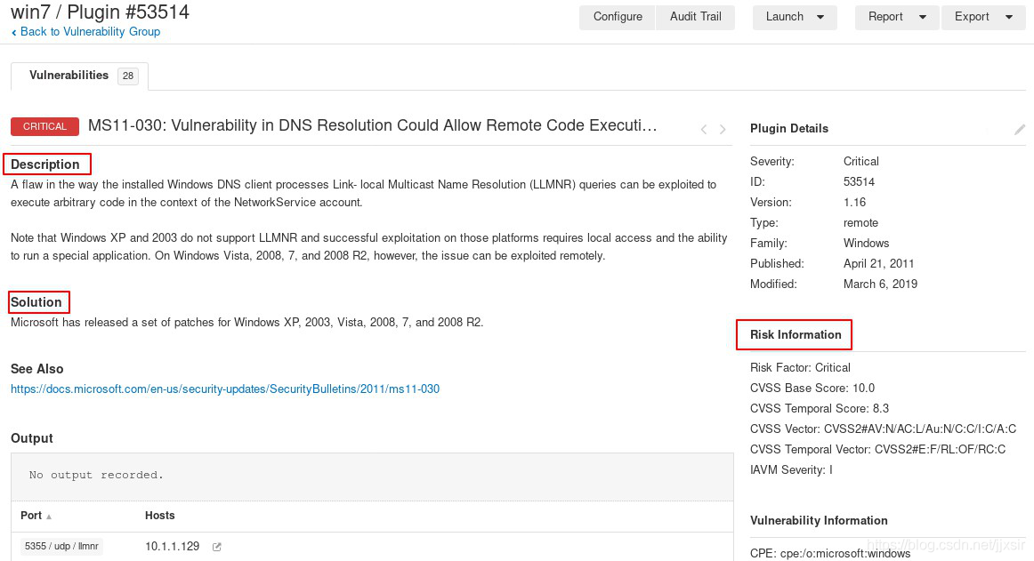Viewport: 1034px width, 561px height.
Task: Open the Audit Trail
Action: 696,17
